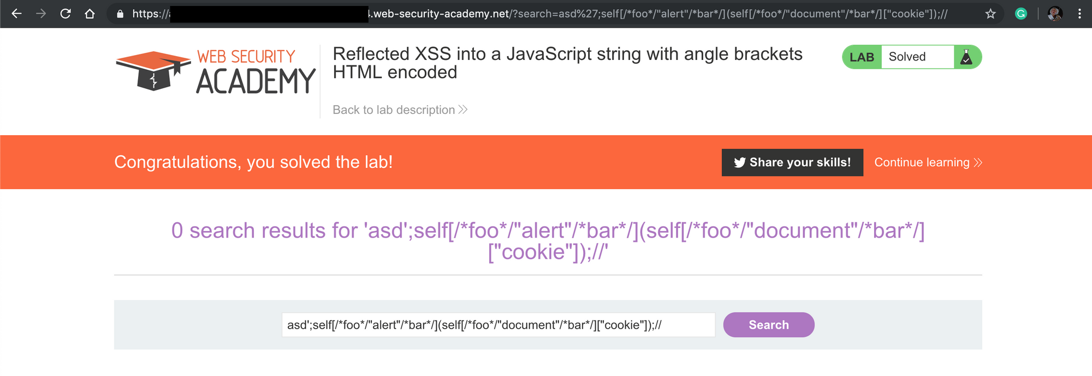Open the Chrome three-dot menu

[x=1079, y=14]
